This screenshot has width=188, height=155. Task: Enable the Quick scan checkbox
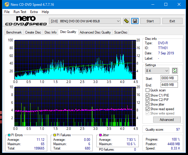147,90
